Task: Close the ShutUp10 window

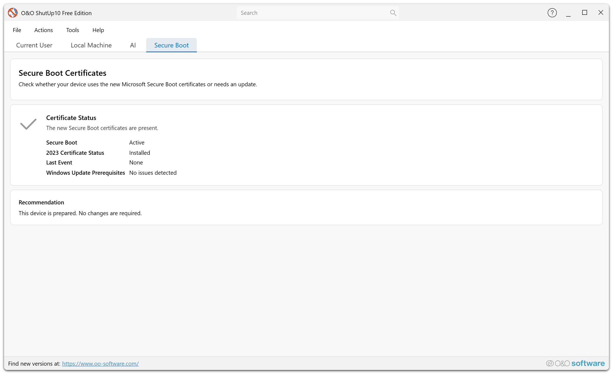Action: point(601,13)
